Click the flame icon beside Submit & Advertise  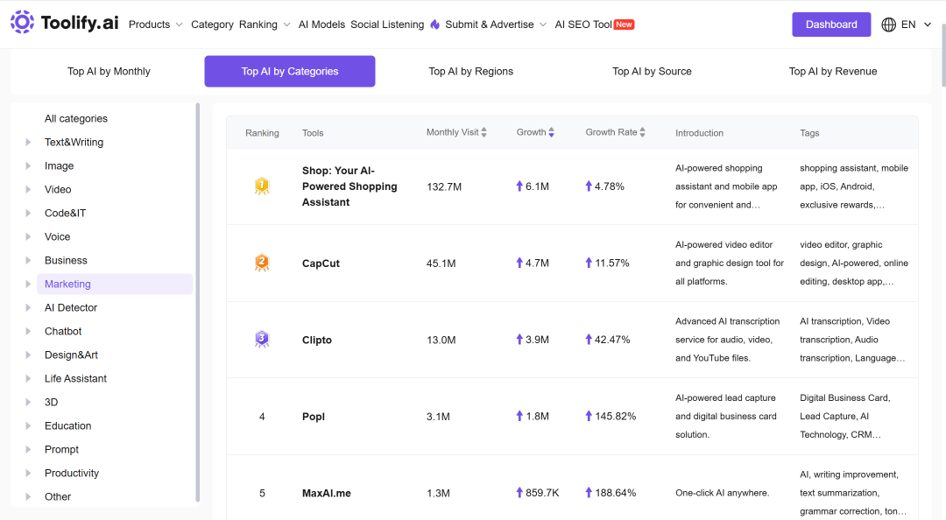point(435,25)
